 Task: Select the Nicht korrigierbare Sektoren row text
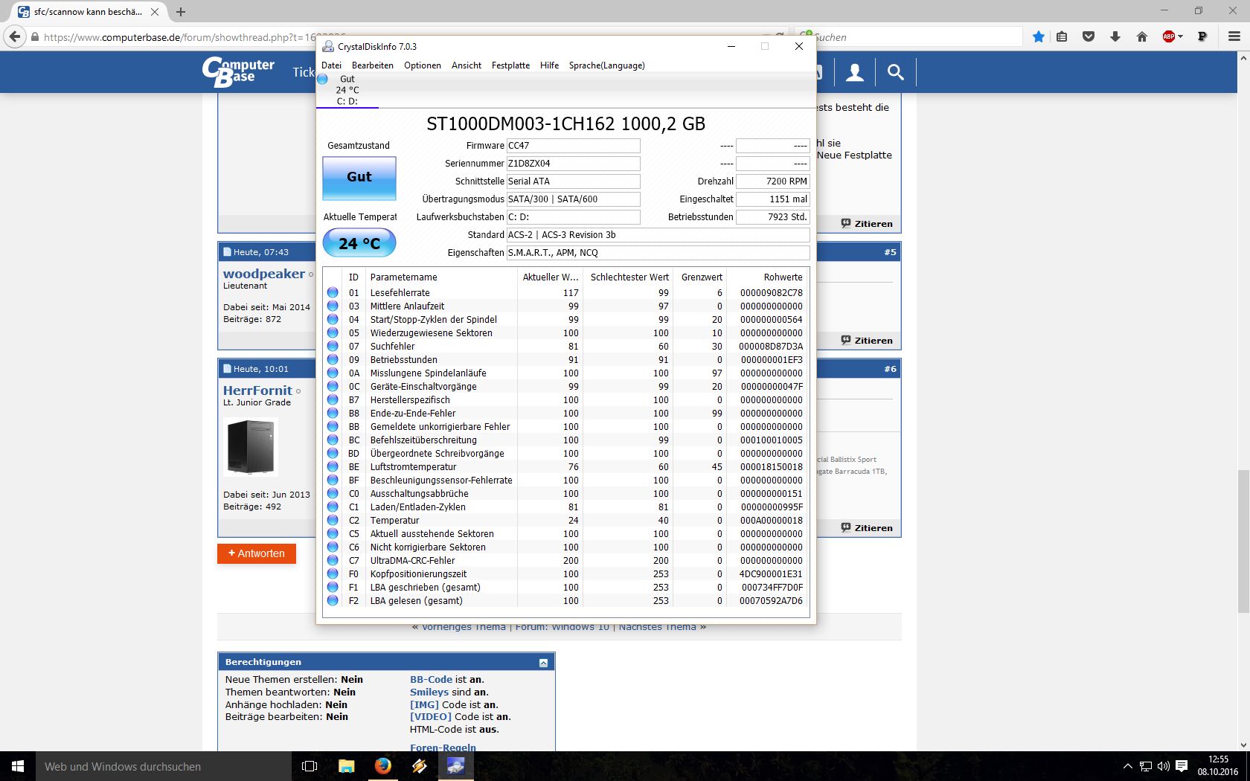(428, 547)
